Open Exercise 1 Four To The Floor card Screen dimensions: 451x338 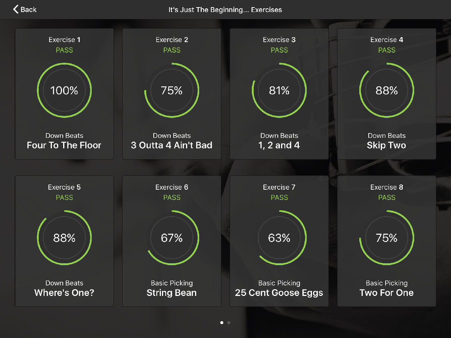[x=64, y=94]
